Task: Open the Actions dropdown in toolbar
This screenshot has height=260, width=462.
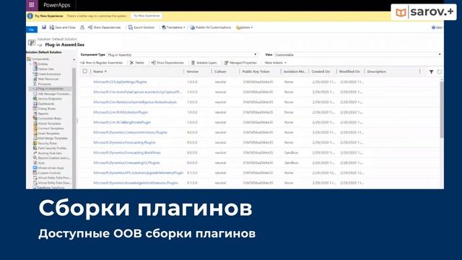Action: coord(244,27)
